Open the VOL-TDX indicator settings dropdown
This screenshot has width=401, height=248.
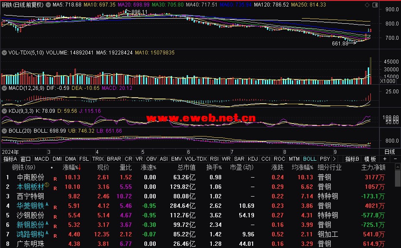pyautogui.click(x=4, y=53)
